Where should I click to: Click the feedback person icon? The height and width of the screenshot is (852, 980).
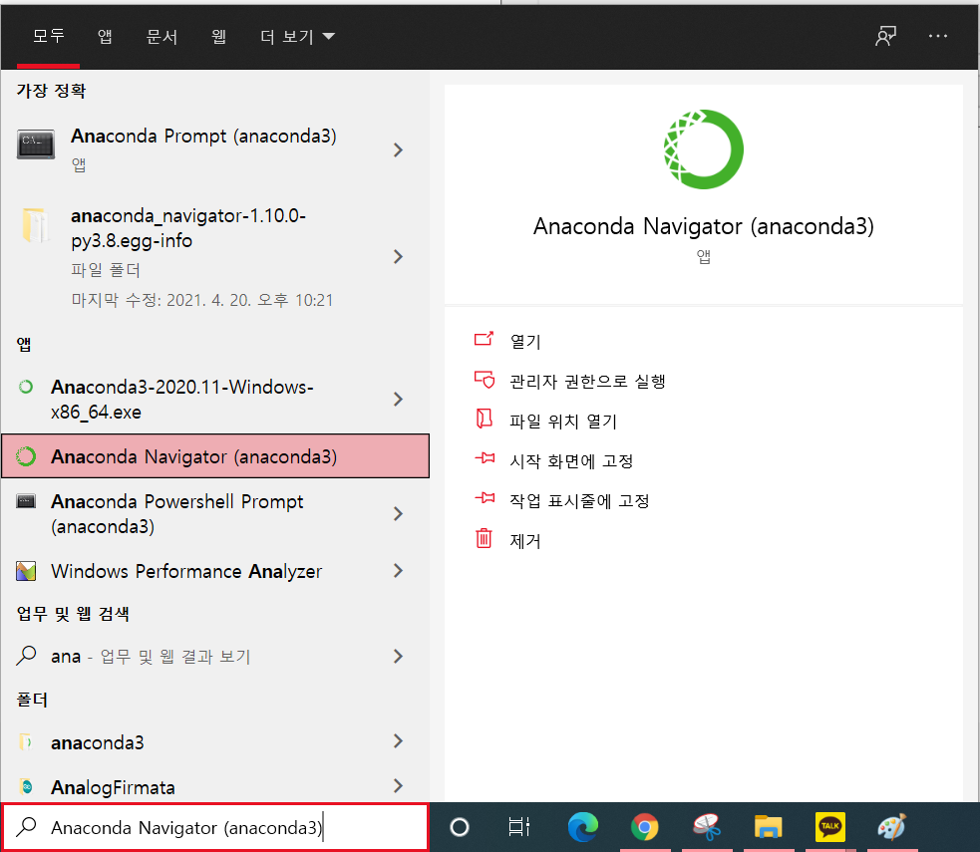point(885,36)
